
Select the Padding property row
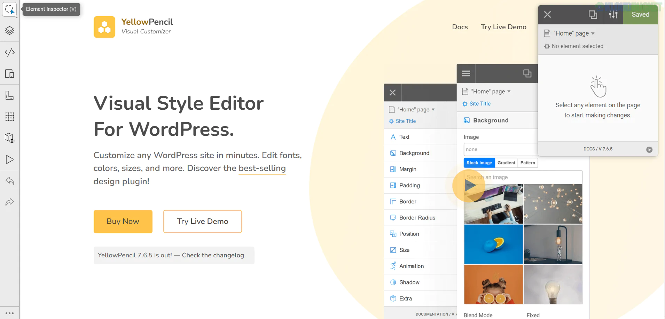[x=420, y=186]
